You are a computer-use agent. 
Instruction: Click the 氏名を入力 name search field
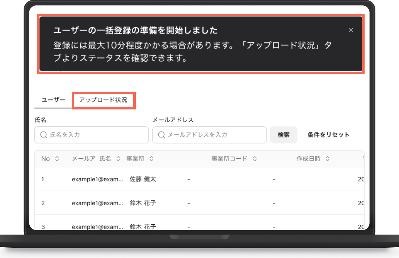click(92, 135)
